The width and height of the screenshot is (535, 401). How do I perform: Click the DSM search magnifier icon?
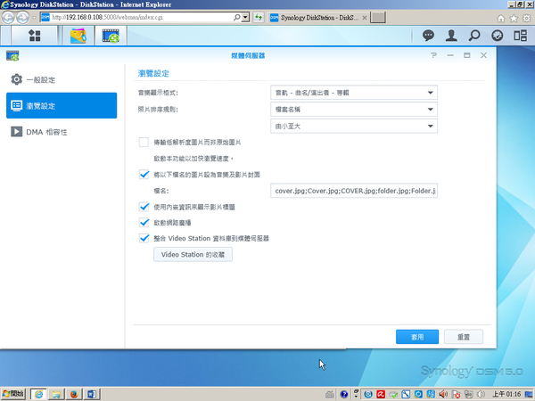474,36
